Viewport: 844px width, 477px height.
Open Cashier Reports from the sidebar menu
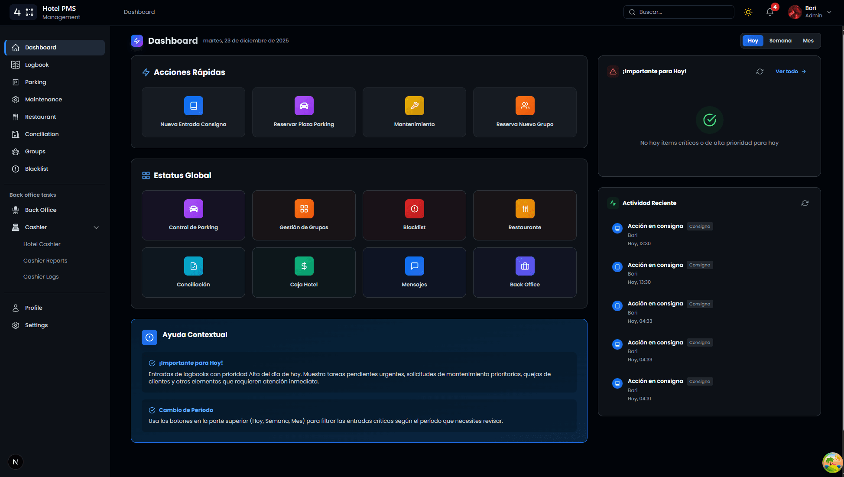(45, 260)
